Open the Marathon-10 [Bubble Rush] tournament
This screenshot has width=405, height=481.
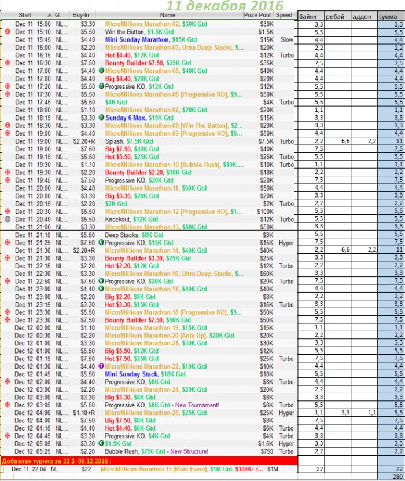coord(174,165)
